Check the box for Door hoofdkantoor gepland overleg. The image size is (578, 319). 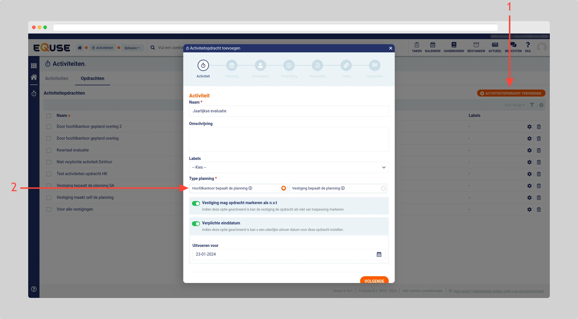point(49,139)
